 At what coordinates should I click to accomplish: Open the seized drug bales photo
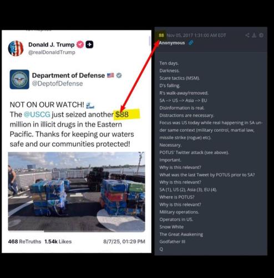[77, 192]
